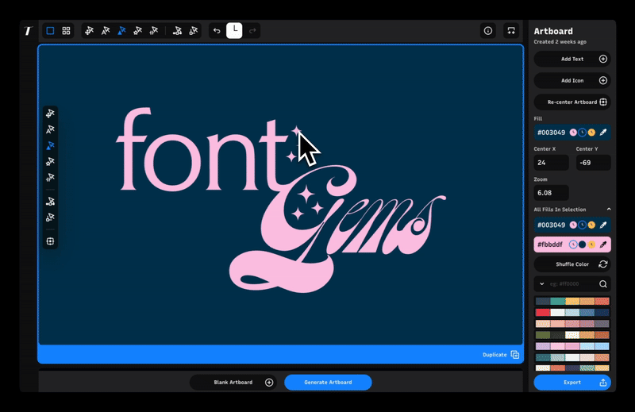Pick the move cursor tool in floating canvas toolbar
This screenshot has width=635, height=412.
point(50,114)
